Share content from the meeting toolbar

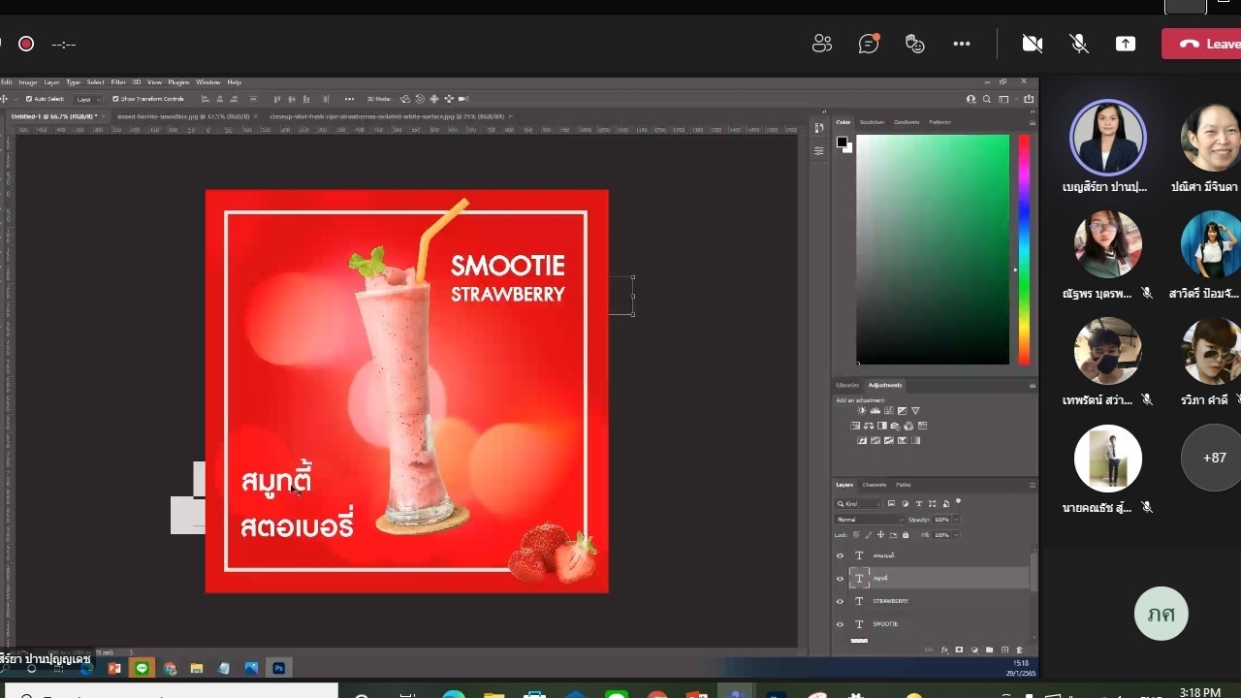[1126, 44]
